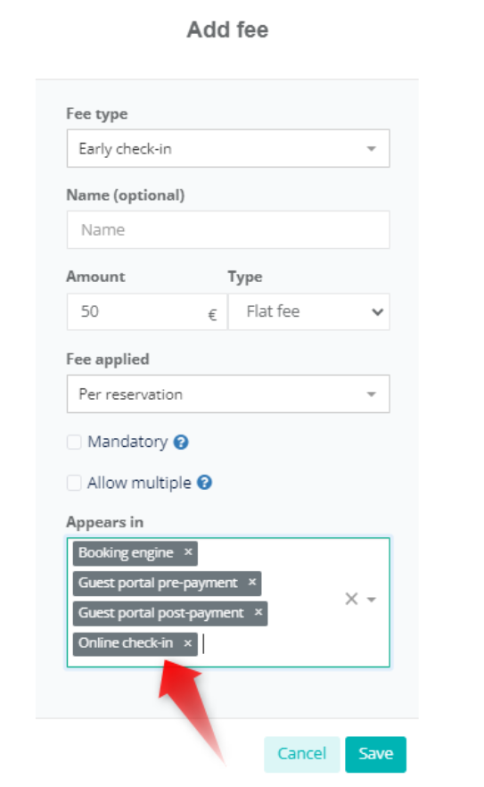Remove the Online check-in tag
The image size is (484, 787).
click(187, 643)
